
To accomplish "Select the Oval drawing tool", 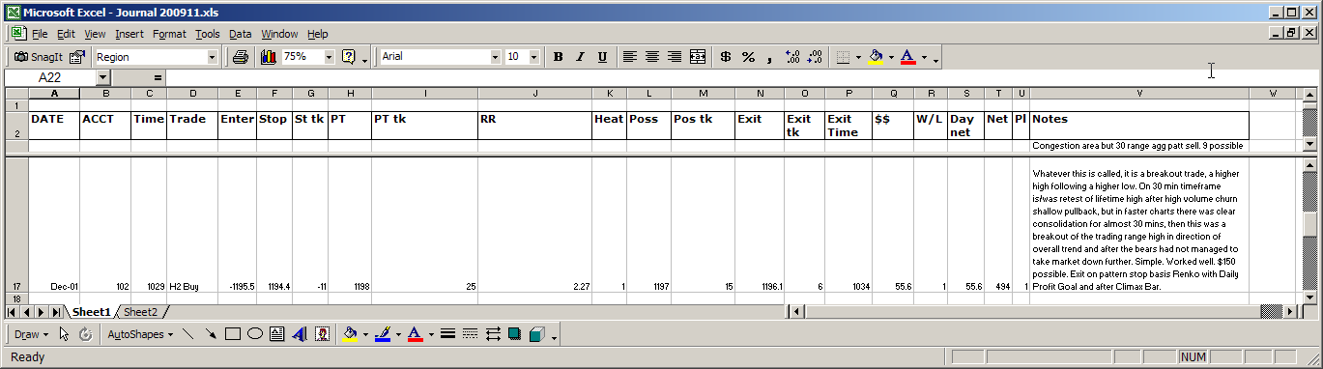I will click(255, 334).
